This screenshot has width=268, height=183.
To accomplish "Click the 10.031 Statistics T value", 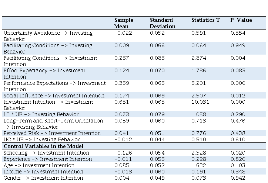I will (x=200, y=102).
